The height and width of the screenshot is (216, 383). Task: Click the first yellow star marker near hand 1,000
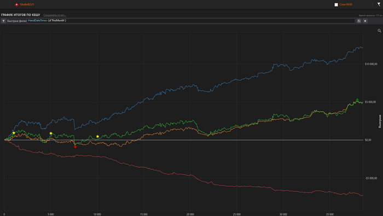coord(14,133)
